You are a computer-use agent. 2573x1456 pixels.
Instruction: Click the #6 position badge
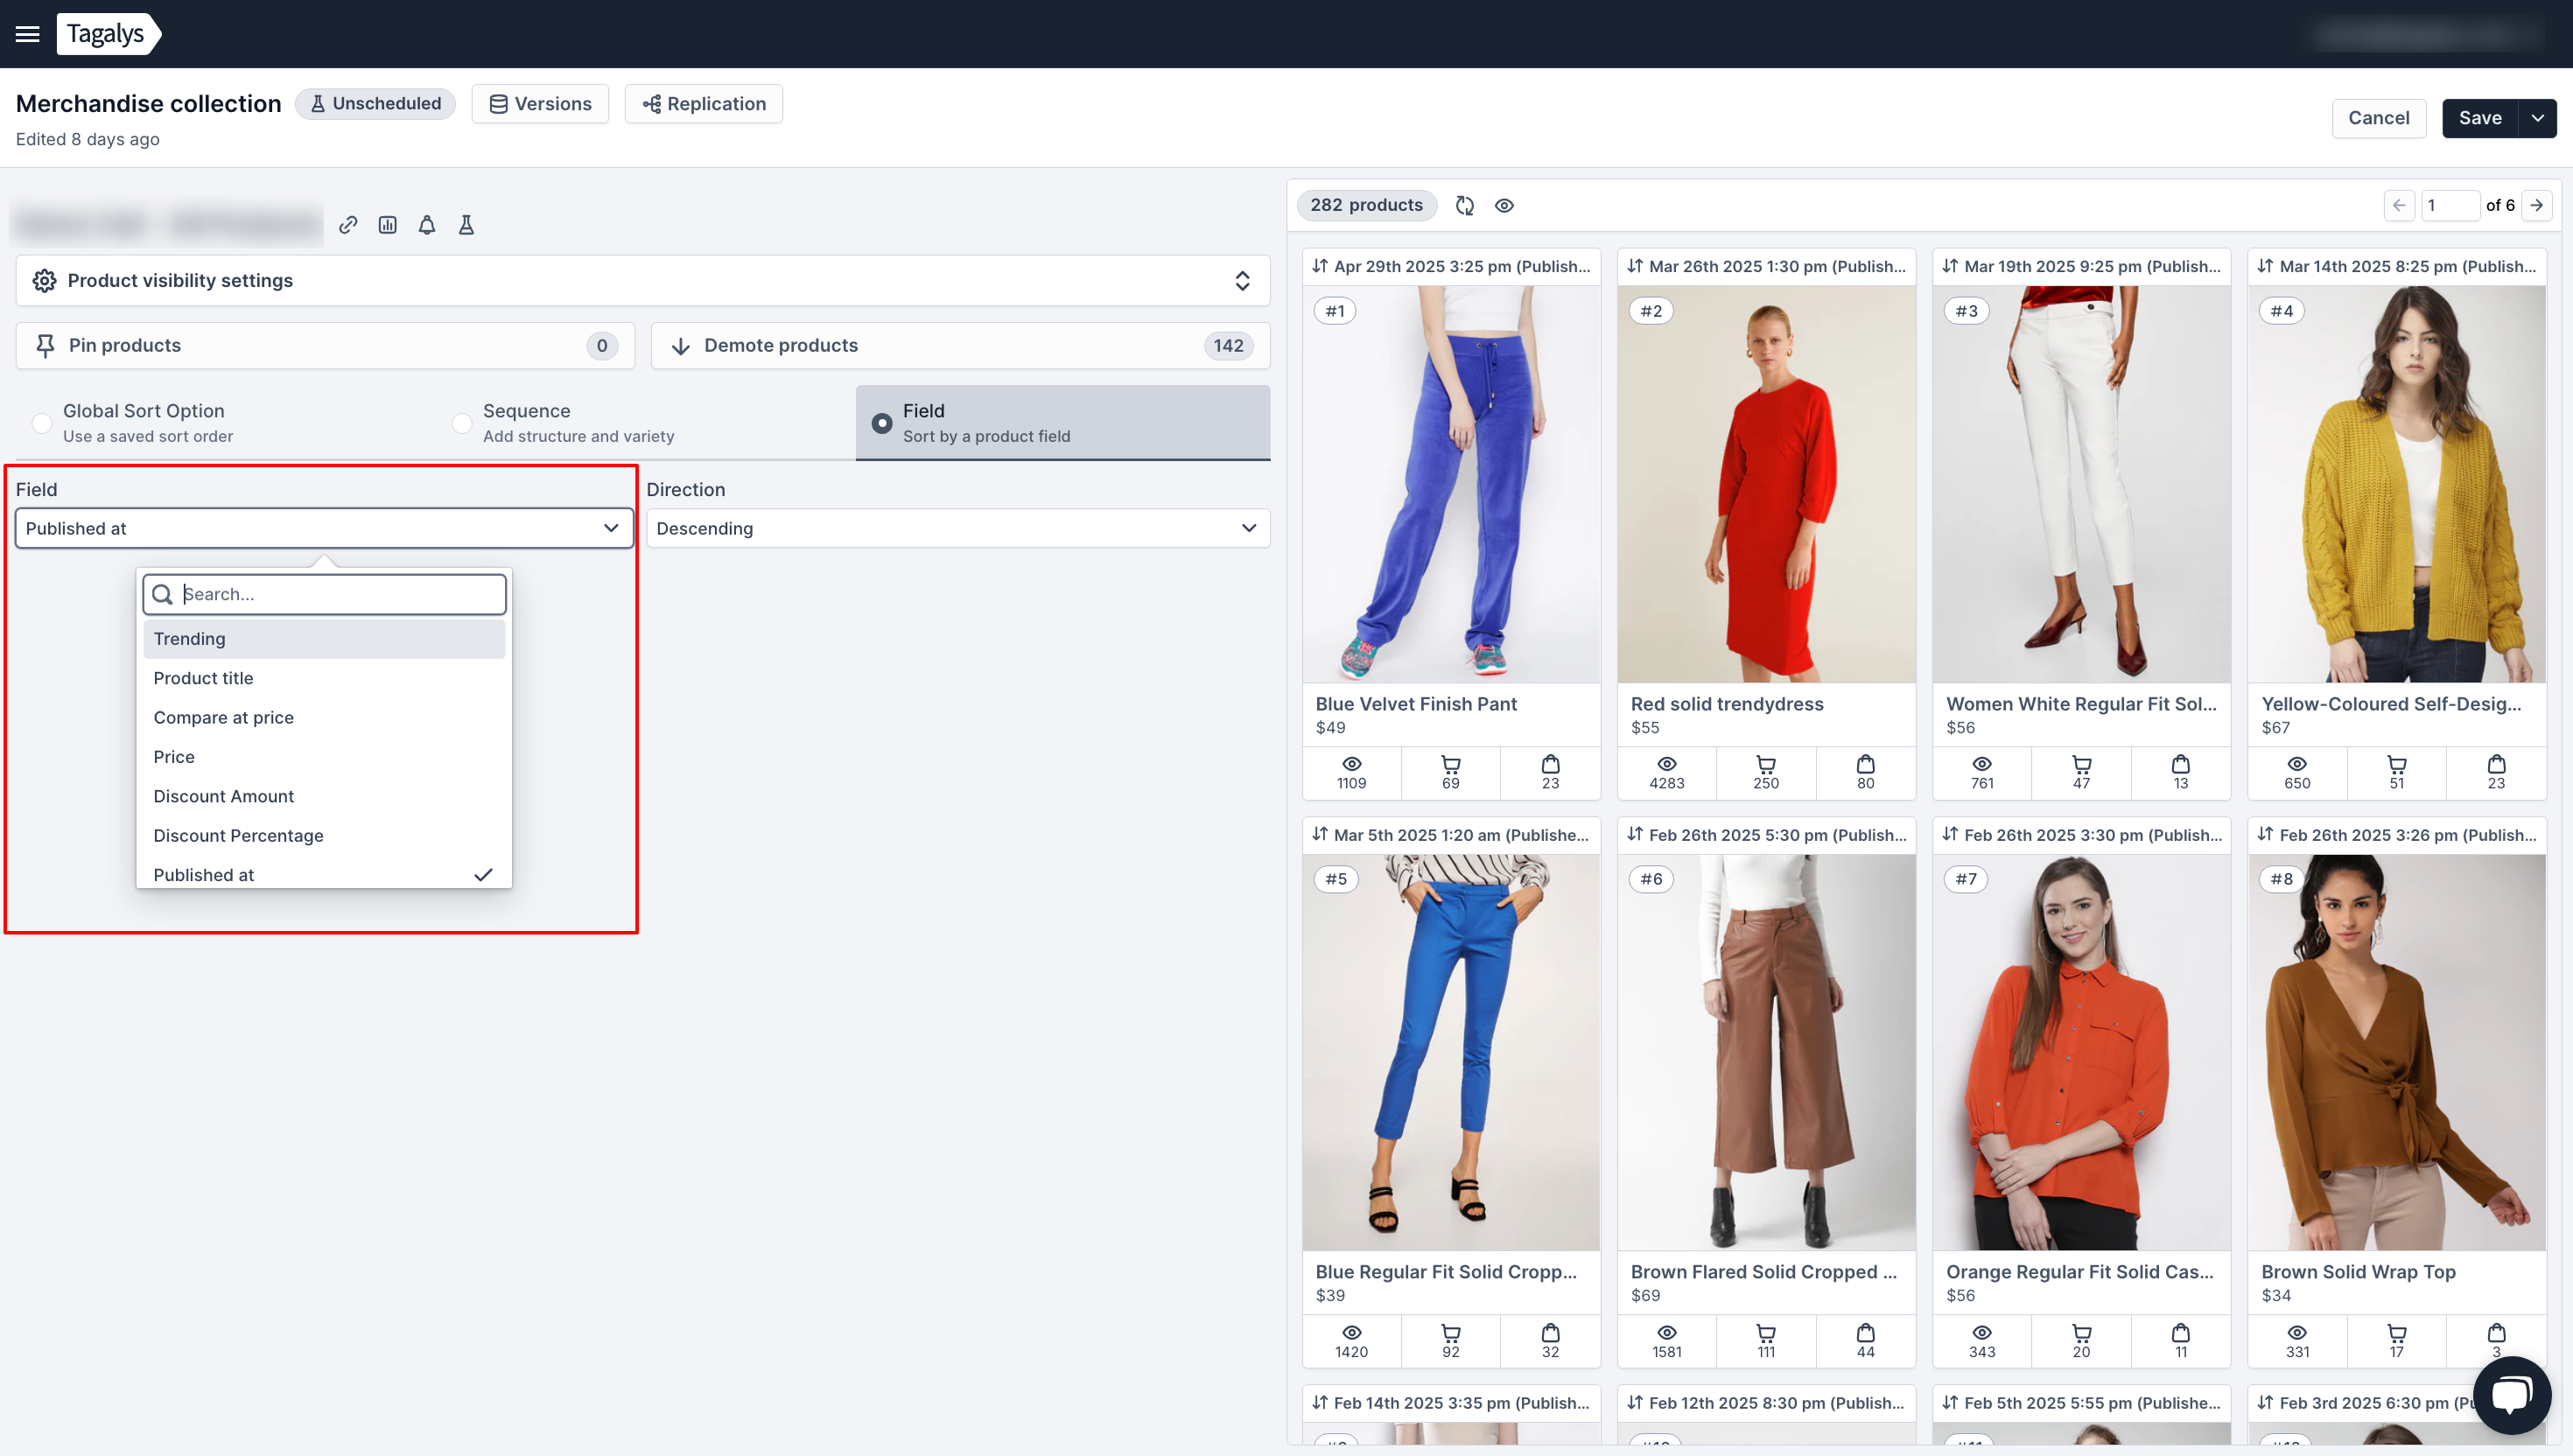coord(1651,879)
